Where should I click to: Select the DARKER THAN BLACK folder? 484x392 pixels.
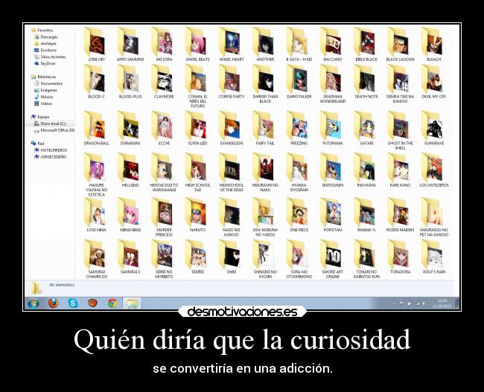[x=265, y=84]
